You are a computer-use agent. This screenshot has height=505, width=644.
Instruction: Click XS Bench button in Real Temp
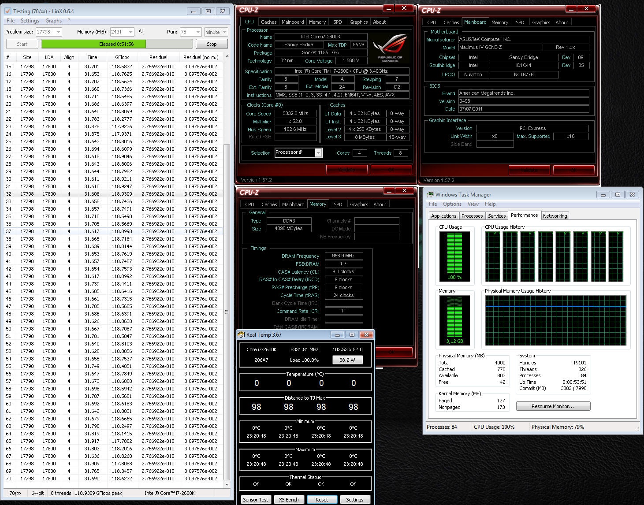point(289,500)
